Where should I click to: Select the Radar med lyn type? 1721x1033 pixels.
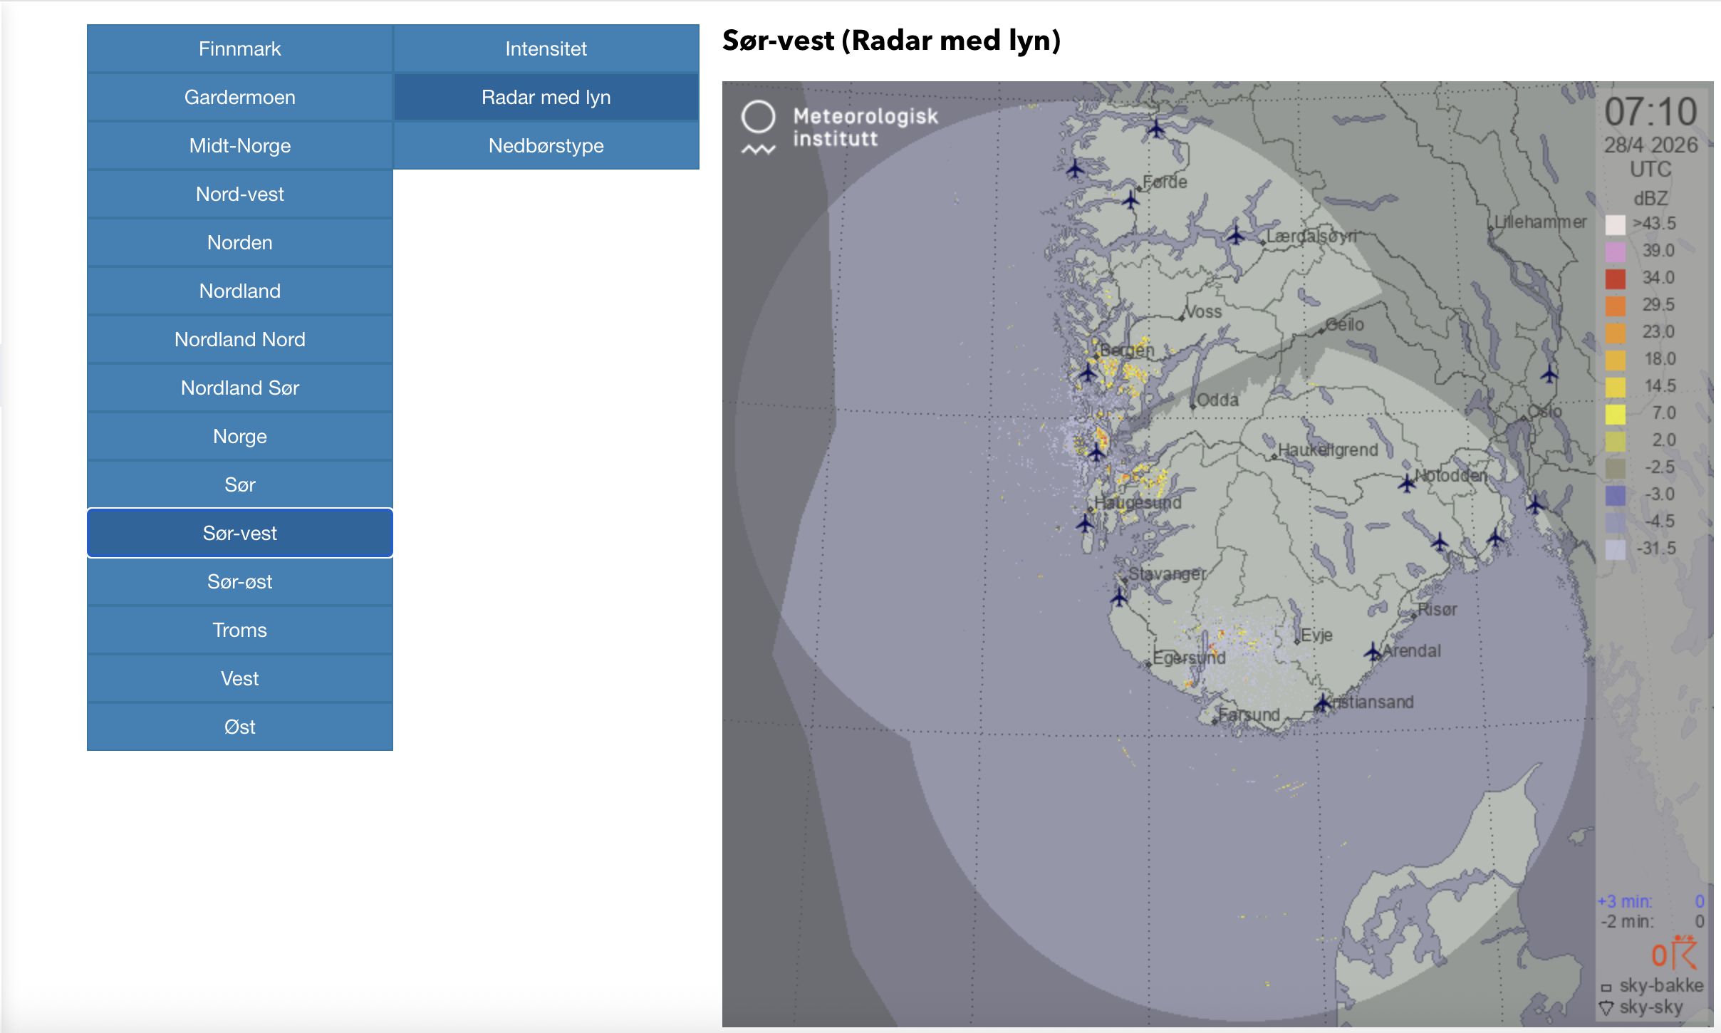(x=546, y=97)
